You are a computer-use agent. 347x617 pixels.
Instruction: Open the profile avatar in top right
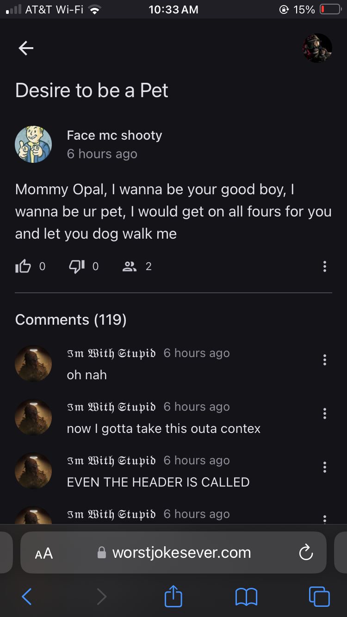317,48
